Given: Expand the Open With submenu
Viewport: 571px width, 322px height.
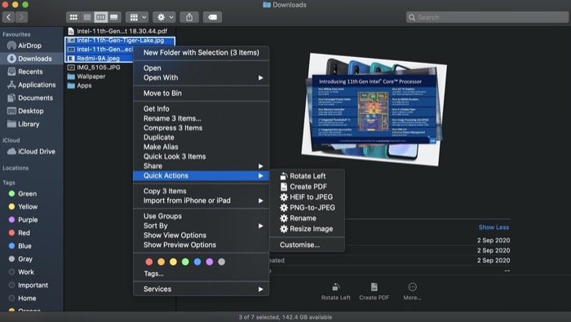Looking at the screenshot, I should 201,77.
